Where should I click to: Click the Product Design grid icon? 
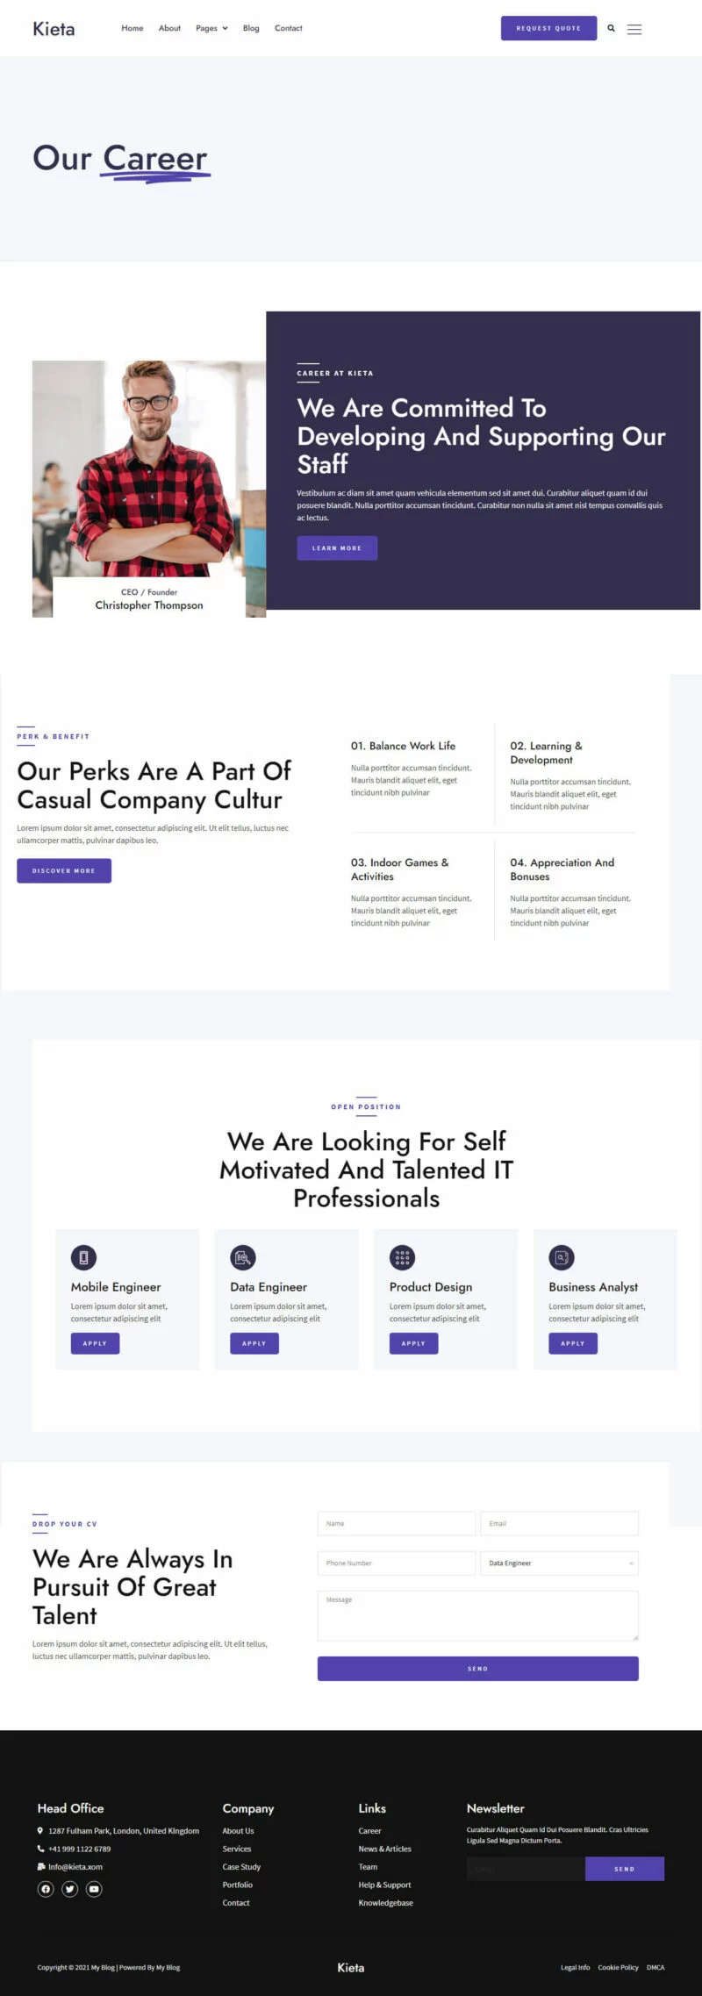coord(402,1257)
